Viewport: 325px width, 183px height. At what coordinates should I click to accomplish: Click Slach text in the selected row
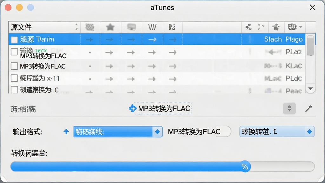click(273, 39)
